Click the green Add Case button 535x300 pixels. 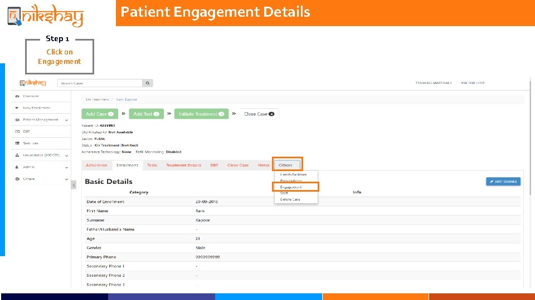point(100,114)
